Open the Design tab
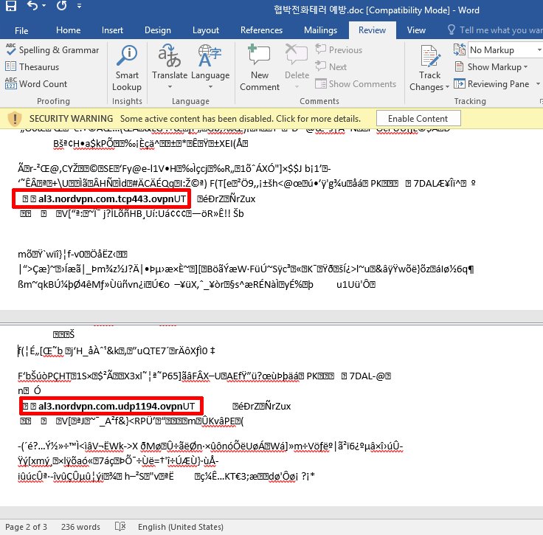 158,30
